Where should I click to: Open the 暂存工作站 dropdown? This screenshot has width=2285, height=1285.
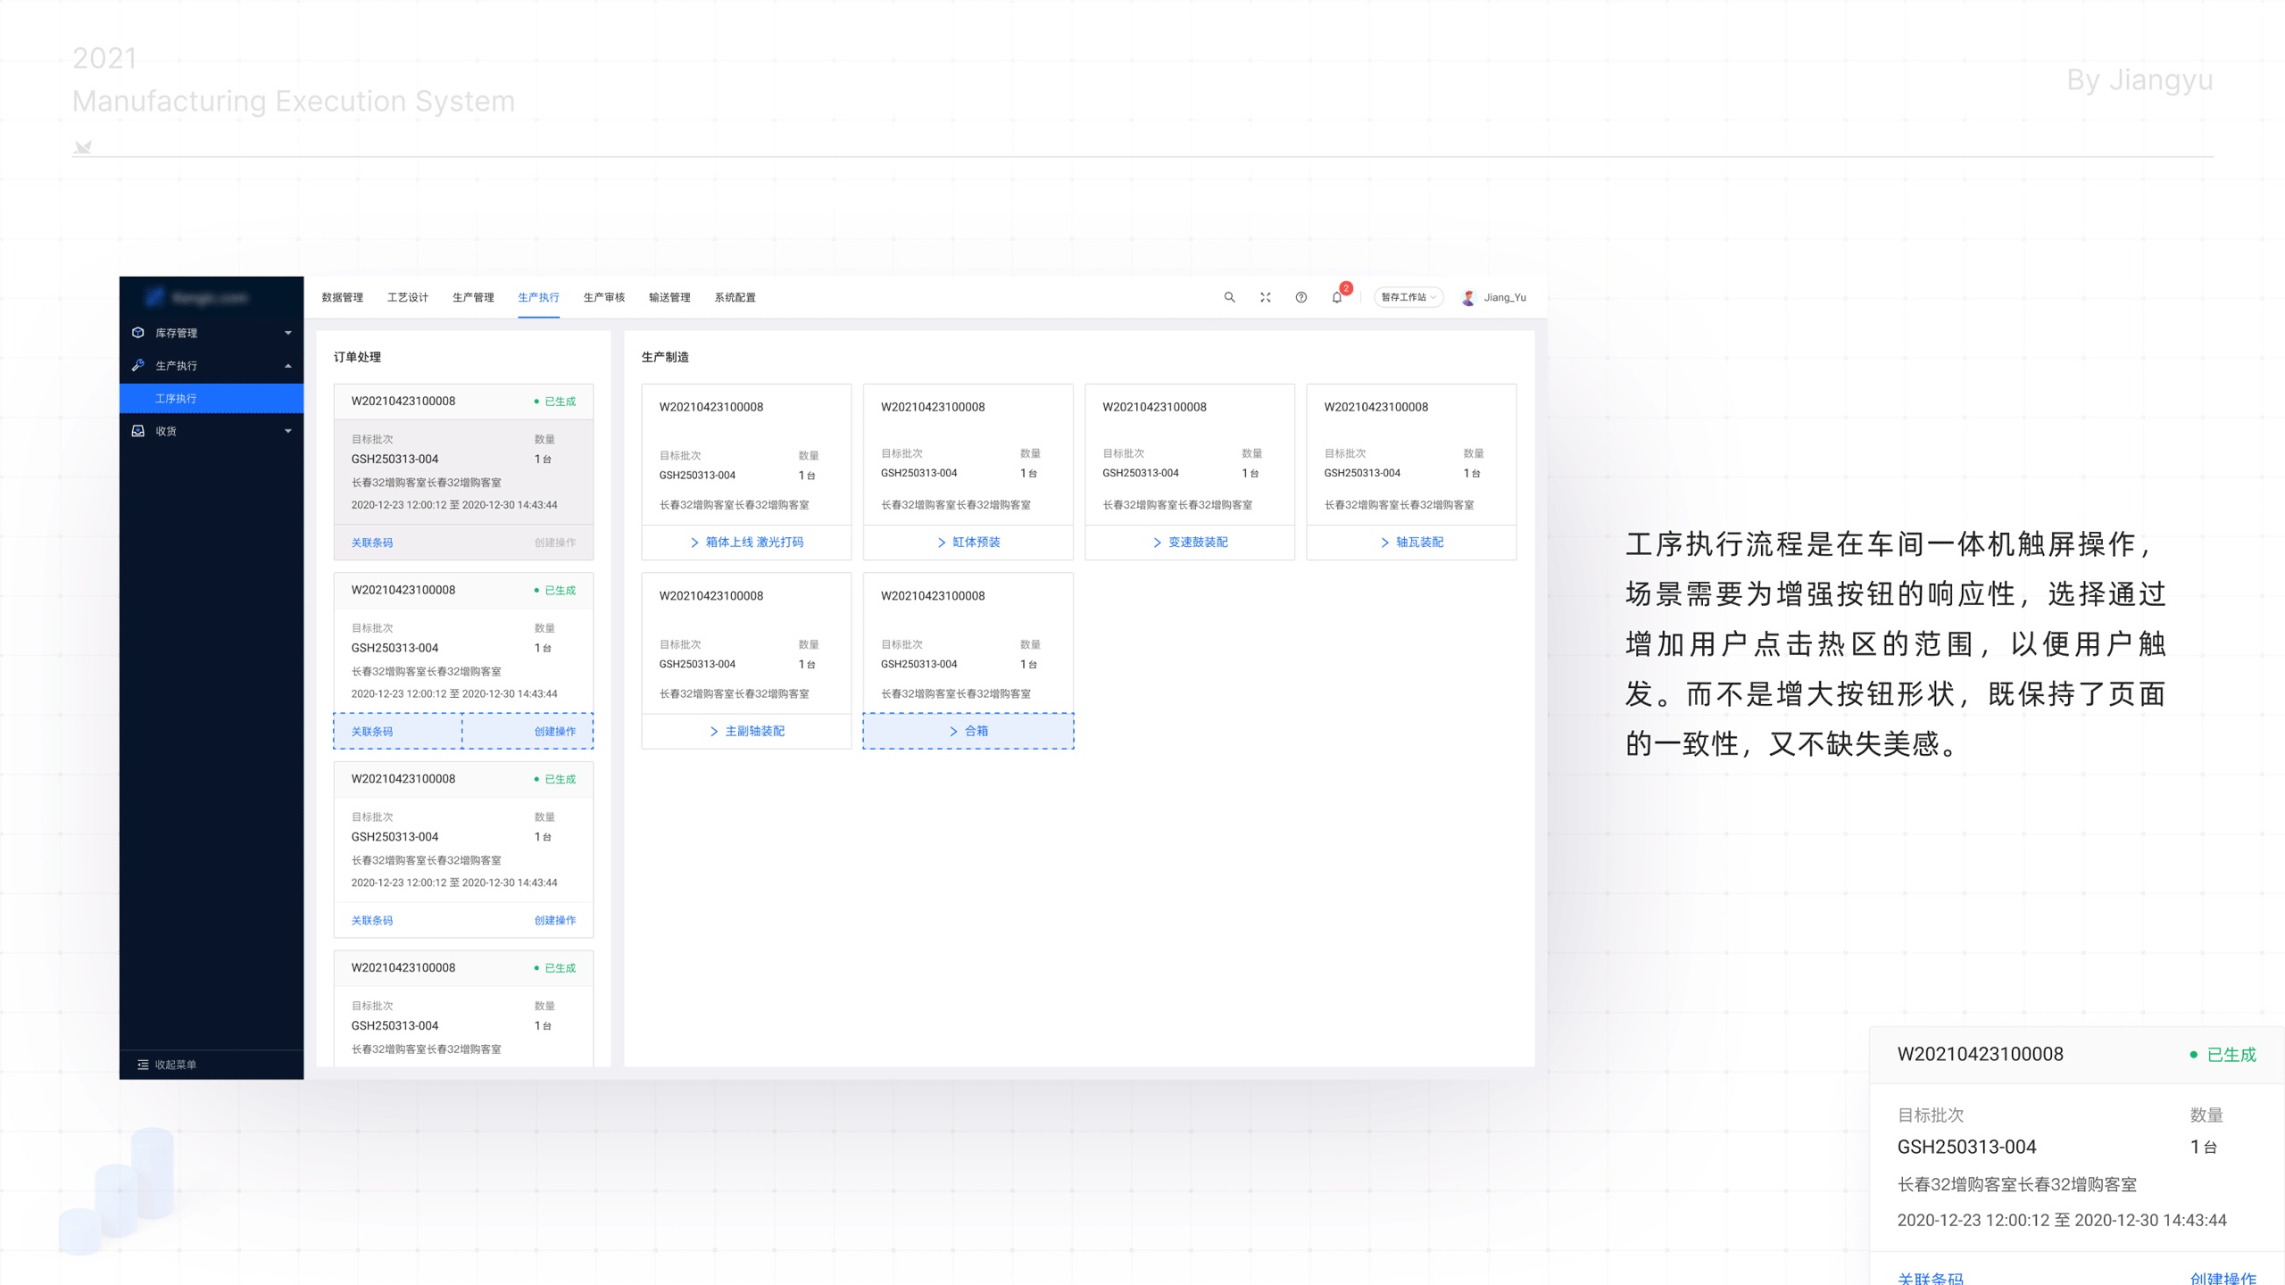point(1408,297)
